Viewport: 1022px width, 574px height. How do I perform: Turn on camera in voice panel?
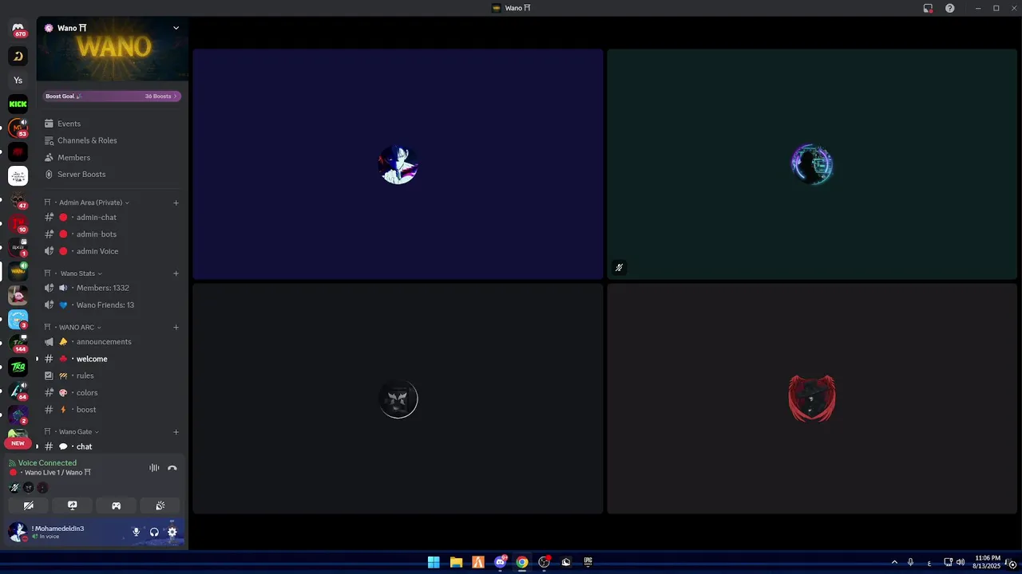tap(28, 505)
